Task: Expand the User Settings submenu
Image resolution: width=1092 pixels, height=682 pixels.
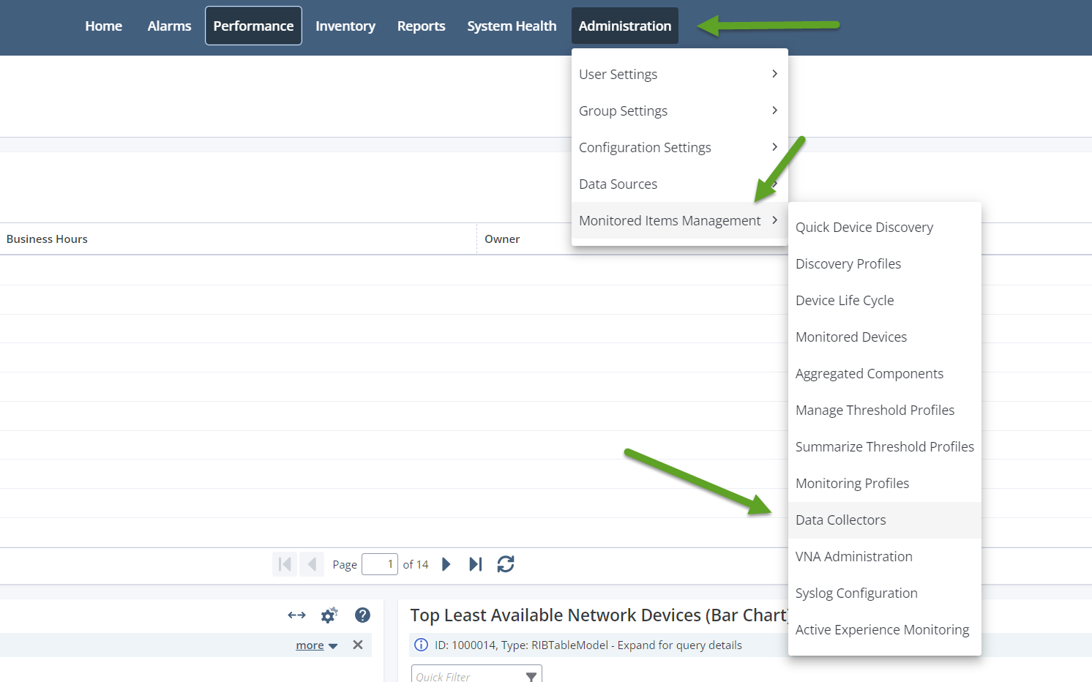Action: tap(678, 74)
